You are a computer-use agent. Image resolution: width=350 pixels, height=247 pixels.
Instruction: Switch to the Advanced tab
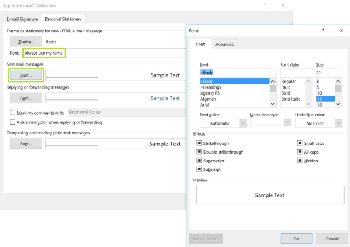[x=224, y=44]
